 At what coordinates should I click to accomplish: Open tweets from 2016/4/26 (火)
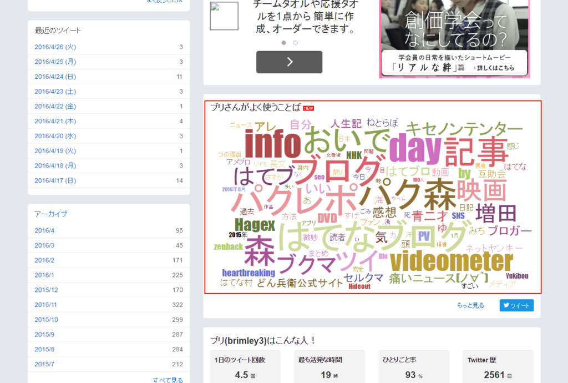pos(55,47)
